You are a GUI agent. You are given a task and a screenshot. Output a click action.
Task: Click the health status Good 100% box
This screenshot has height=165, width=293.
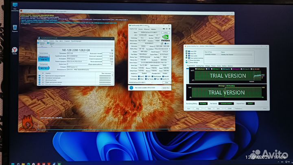coord(44,58)
